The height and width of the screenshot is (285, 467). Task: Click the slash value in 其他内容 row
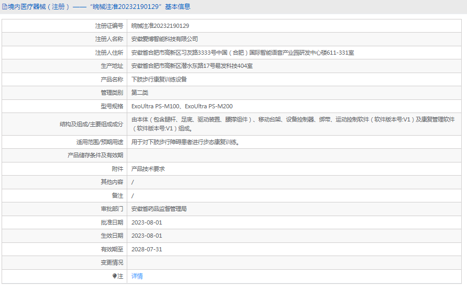pos(133,182)
